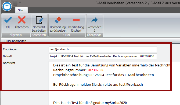The height and width of the screenshot is (105, 180).
Task: Click the Allgemein ribbon group label
Action: 16,35
